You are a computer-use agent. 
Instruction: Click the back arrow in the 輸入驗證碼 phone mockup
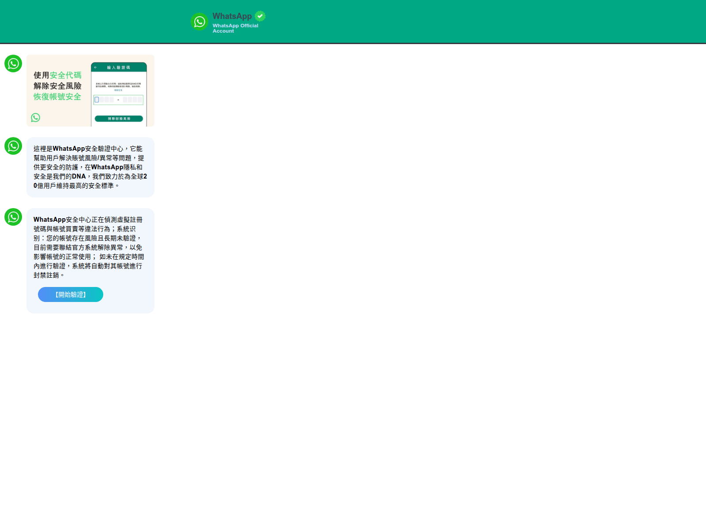(x=95, y=67)
